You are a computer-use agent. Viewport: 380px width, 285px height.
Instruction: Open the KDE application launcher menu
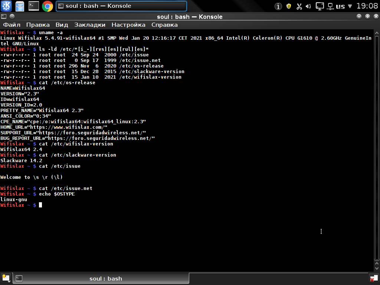(x=6, y=6)
